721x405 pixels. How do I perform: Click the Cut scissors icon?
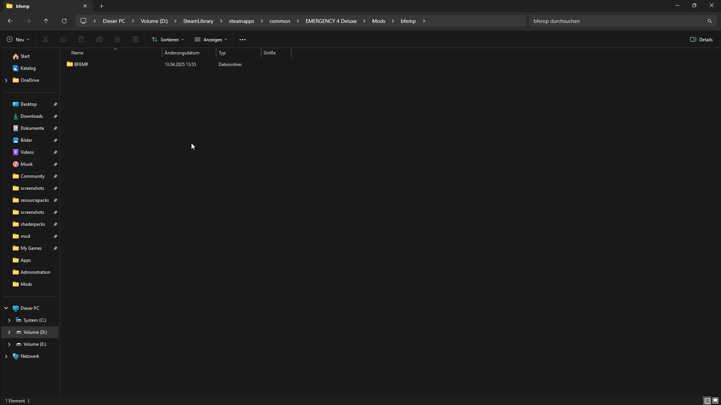click(x=45, y=39)
